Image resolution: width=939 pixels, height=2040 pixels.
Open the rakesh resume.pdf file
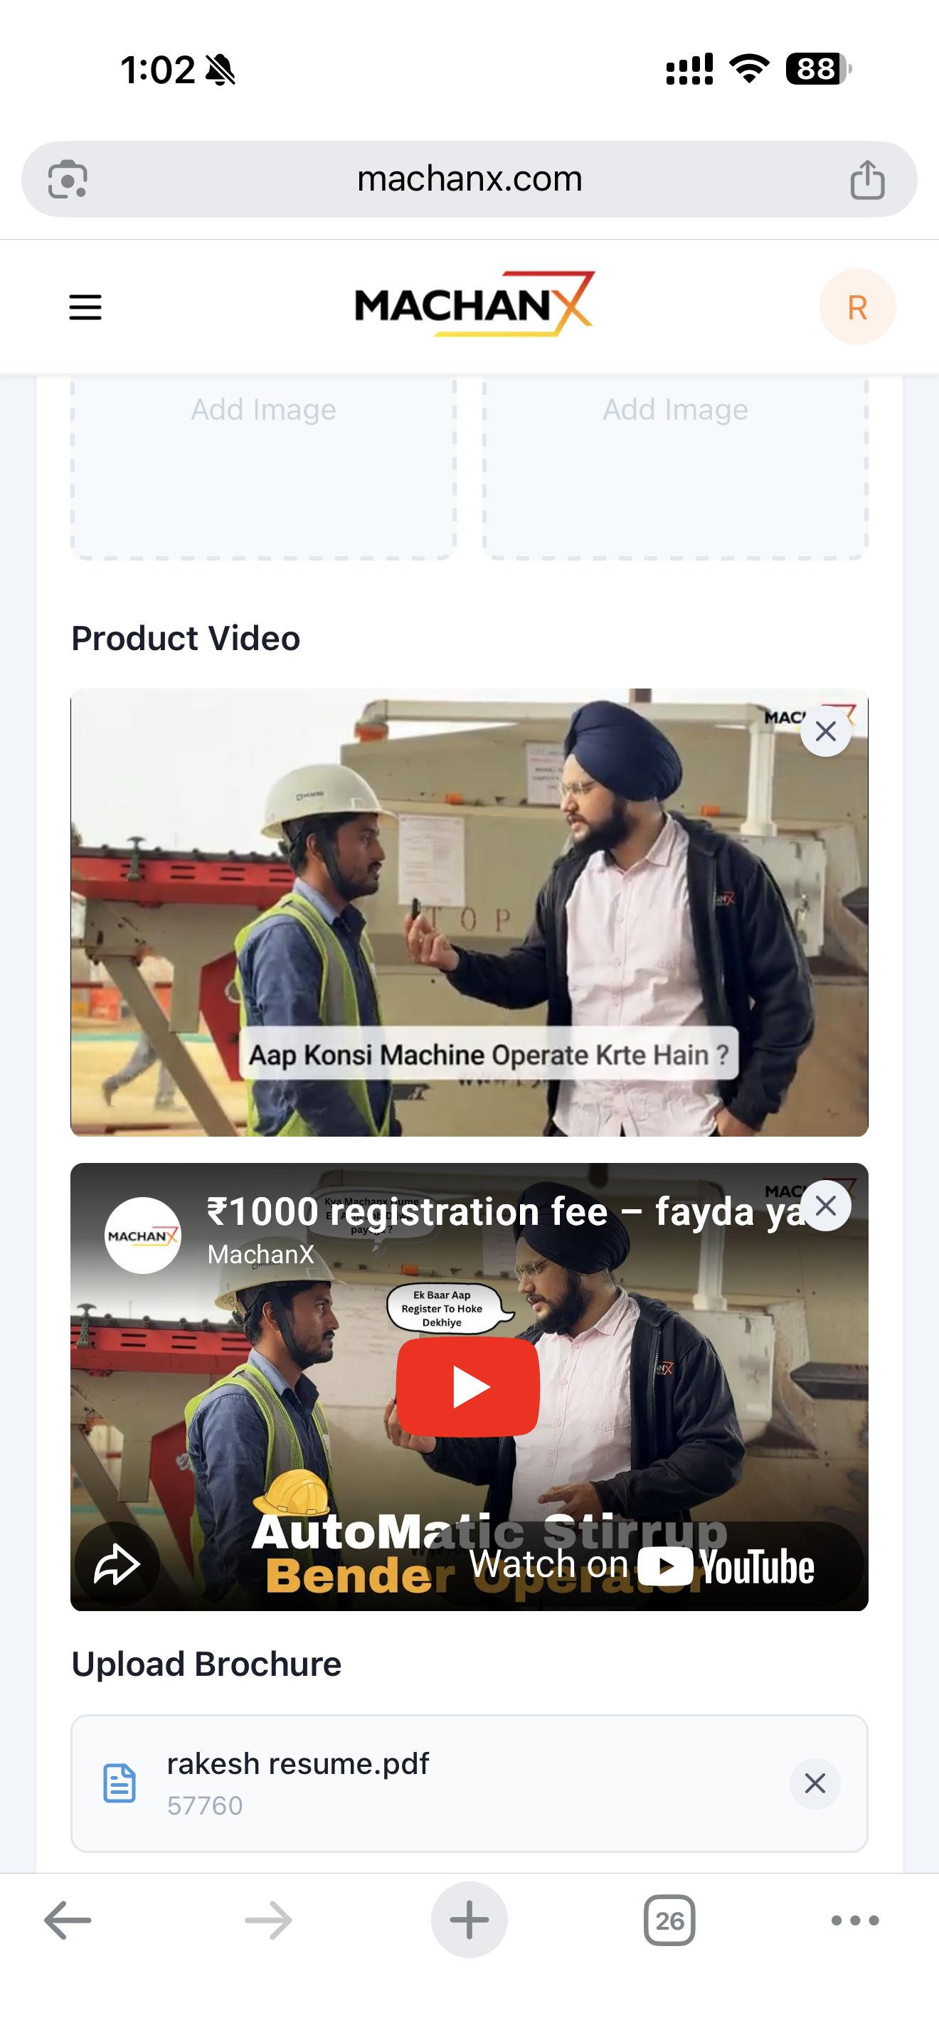point(297,1765)
